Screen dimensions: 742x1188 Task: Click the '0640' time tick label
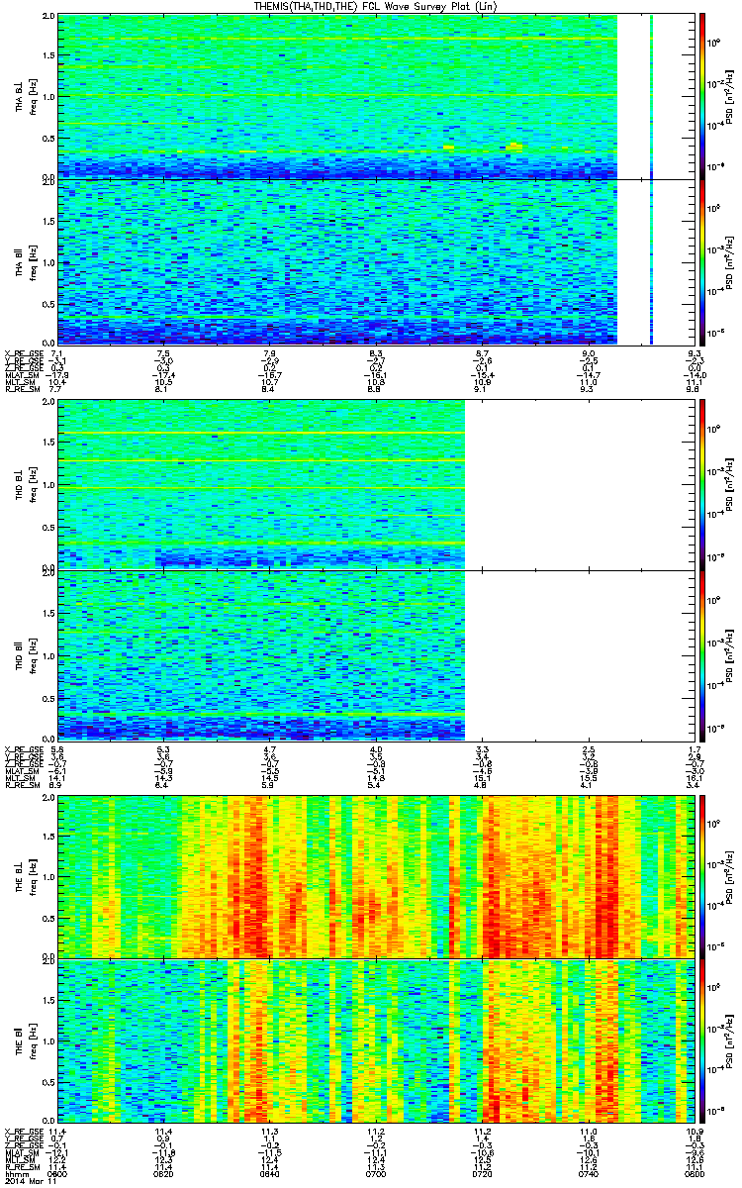pyautogui.click(x=270, y=1173)
